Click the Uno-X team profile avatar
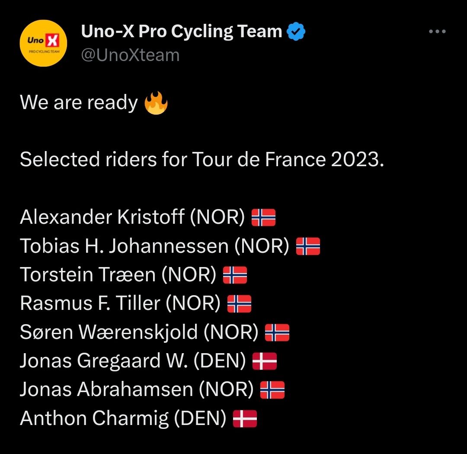This screenshot has height=454, width=467. tap(43, 43)
